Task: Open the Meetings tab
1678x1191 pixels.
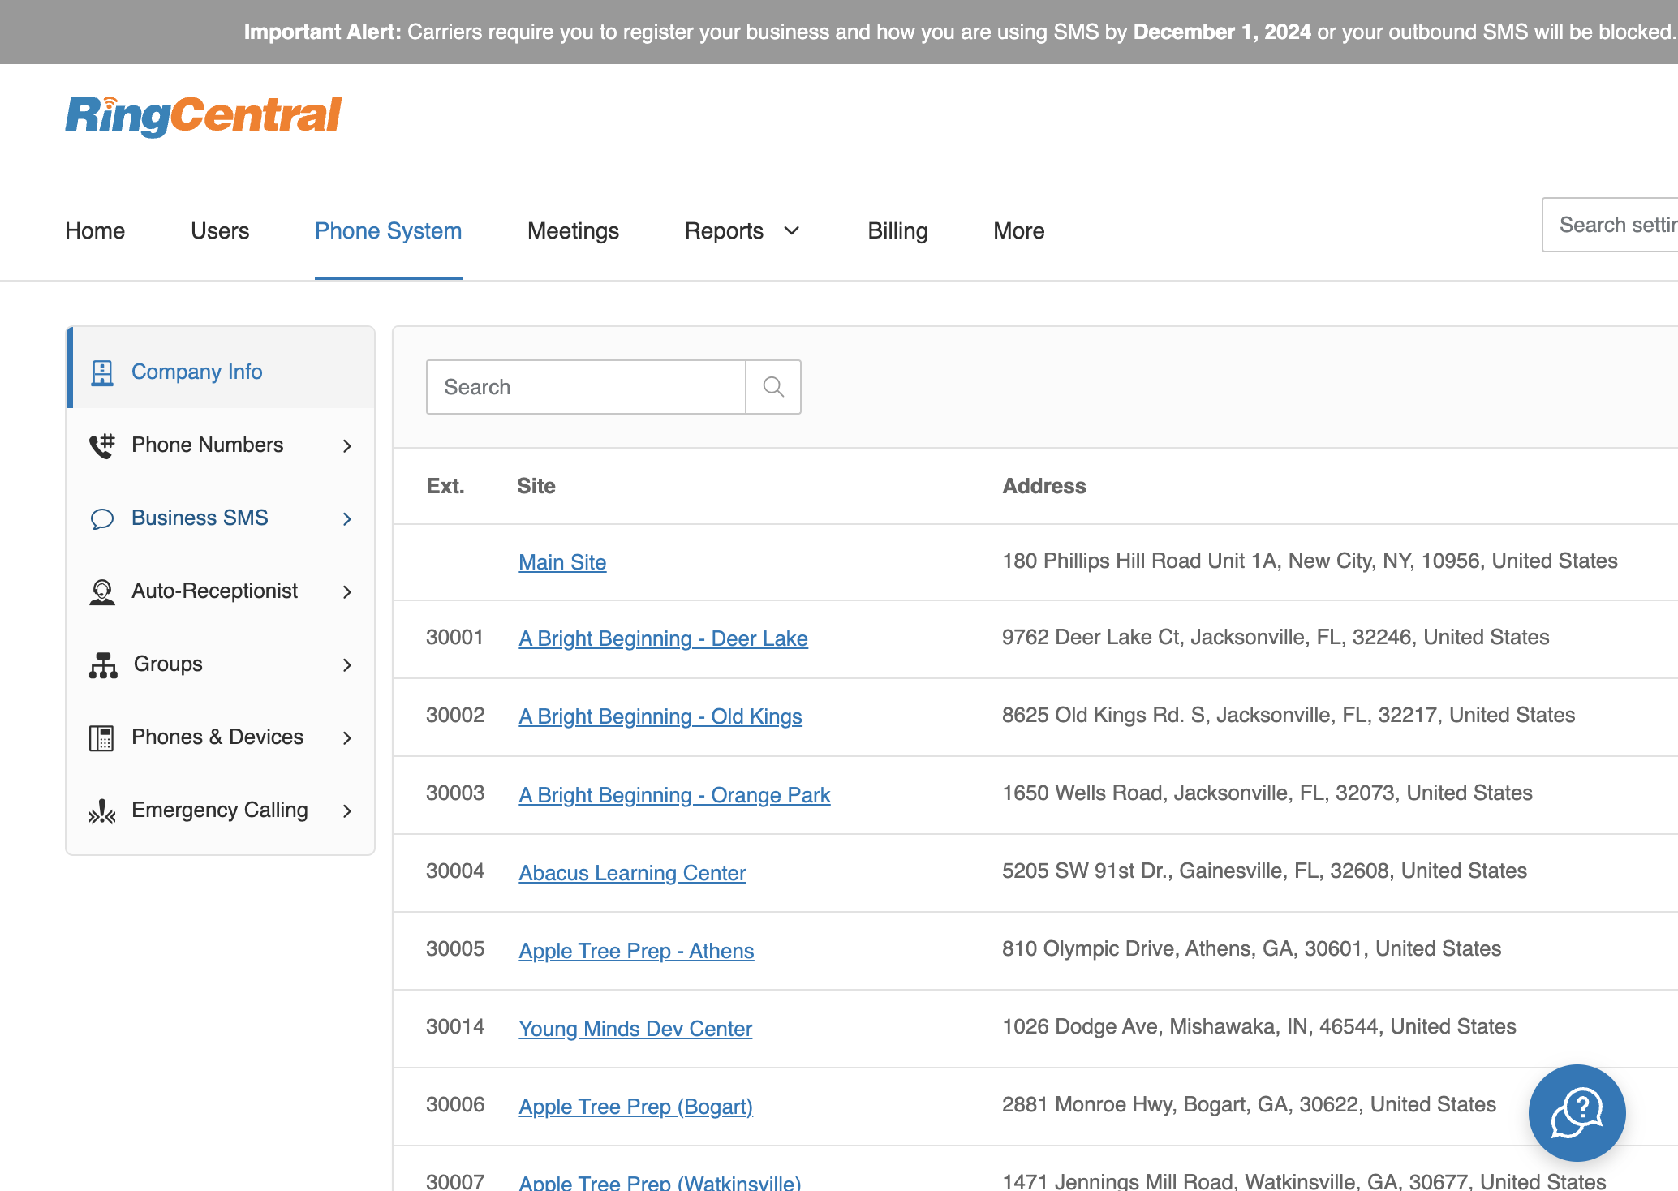Action: [573, 231]
